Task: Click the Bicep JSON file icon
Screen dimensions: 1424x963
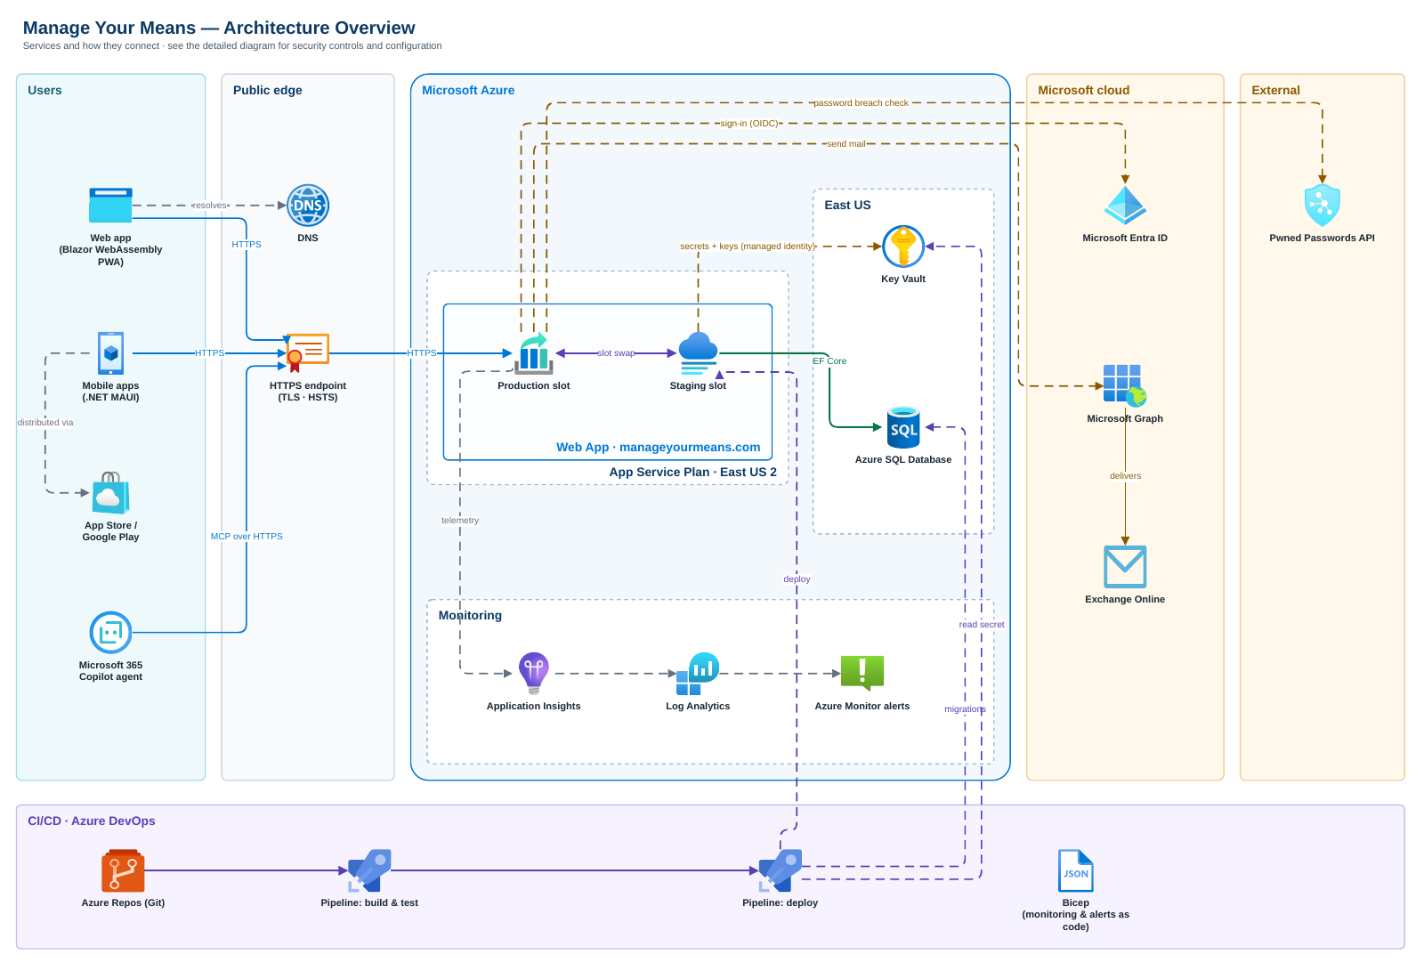Action: tap(1076, 870)
